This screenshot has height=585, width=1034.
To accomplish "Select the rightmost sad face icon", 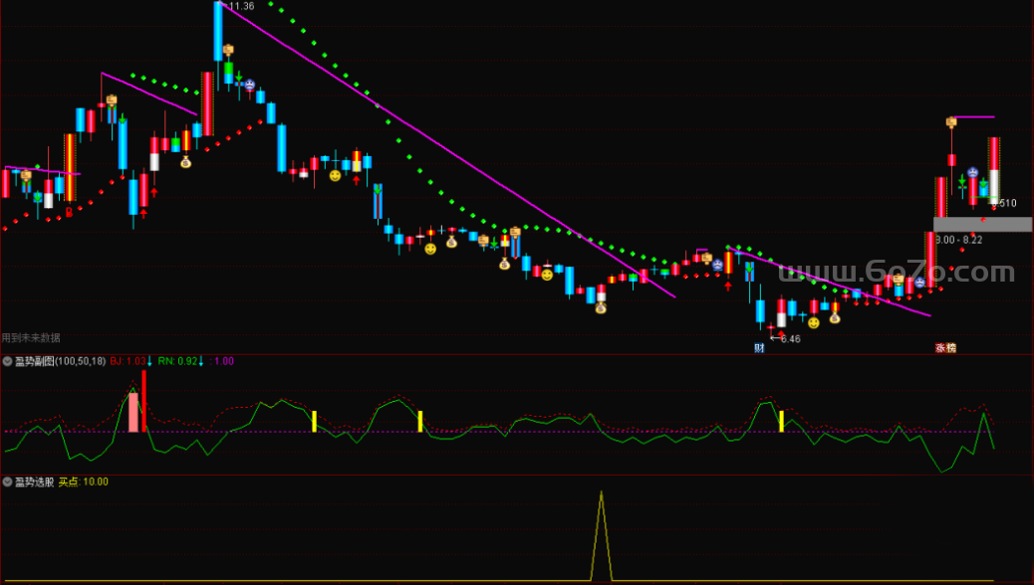I will [972, 172].
